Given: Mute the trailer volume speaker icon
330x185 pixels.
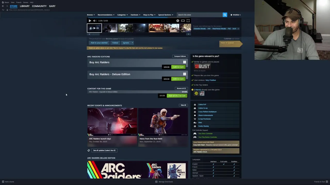Looking at the screenshot, I should [x=95, y=21].
